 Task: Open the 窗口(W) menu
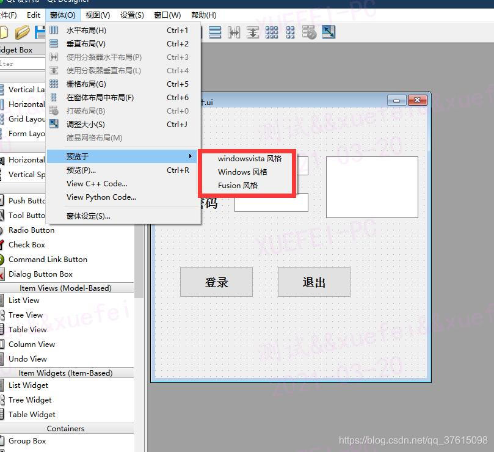[167, 15]
